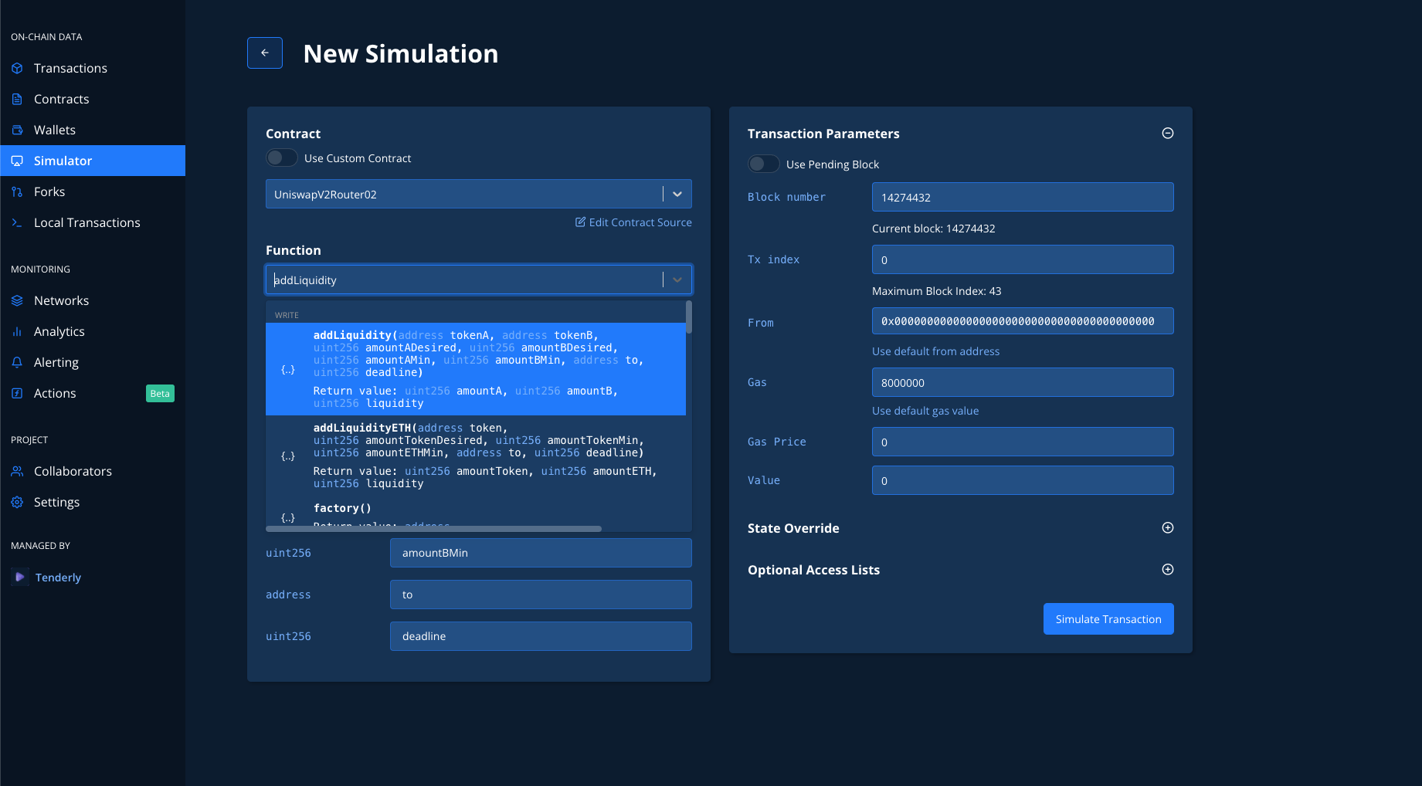Click the Beta badge next to Actions

click(160, 394)
